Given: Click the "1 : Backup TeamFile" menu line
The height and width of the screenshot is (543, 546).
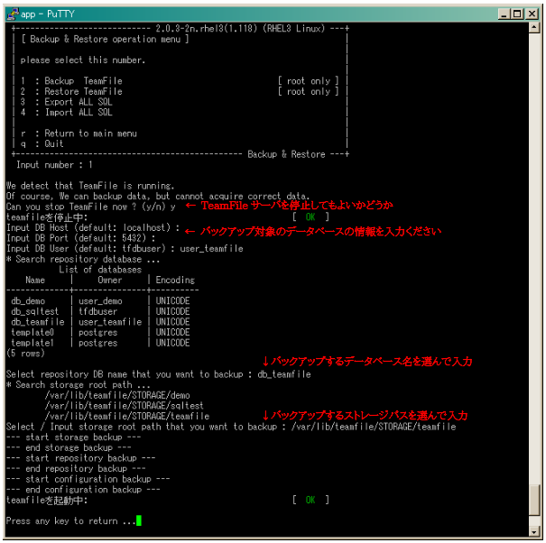Looking at the screenshot, I should click(72, 81).
